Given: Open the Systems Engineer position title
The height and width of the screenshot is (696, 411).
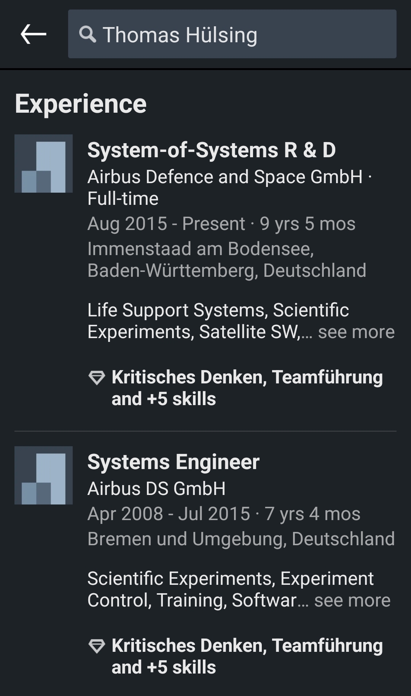Looking at the screenshot, I should click(174, 462).
